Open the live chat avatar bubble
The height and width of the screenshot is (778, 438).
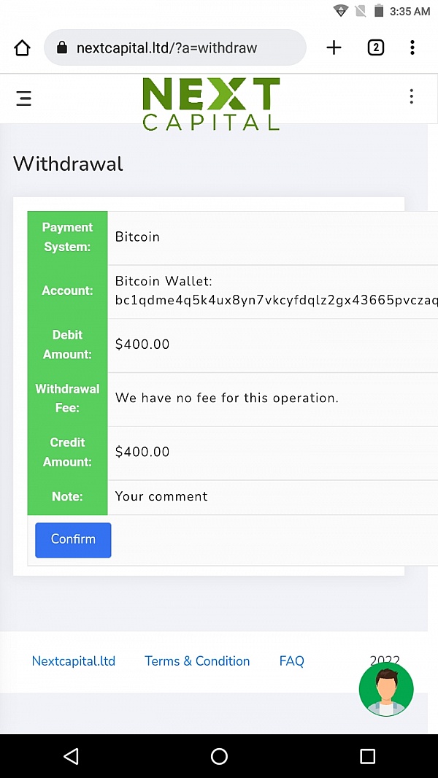pyautogui.click(x=386, y=689)
